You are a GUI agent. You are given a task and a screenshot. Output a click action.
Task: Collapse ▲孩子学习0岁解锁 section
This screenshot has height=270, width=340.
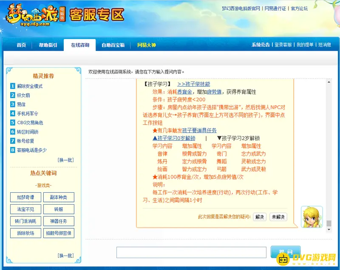pyautogui.click(x=174, y=138)
